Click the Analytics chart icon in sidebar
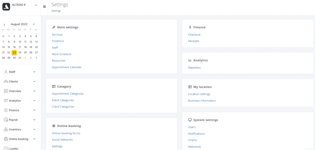This screenshot has width=315, height=150. click(6, 101)
